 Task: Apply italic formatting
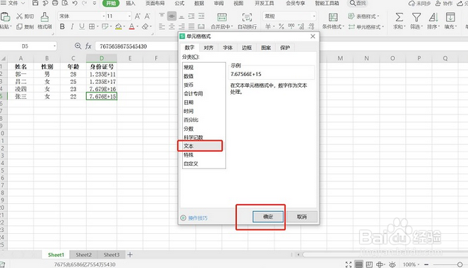pos(72,26)
